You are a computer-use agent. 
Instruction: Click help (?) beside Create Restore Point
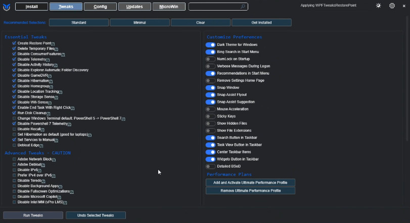click(52, 43)
